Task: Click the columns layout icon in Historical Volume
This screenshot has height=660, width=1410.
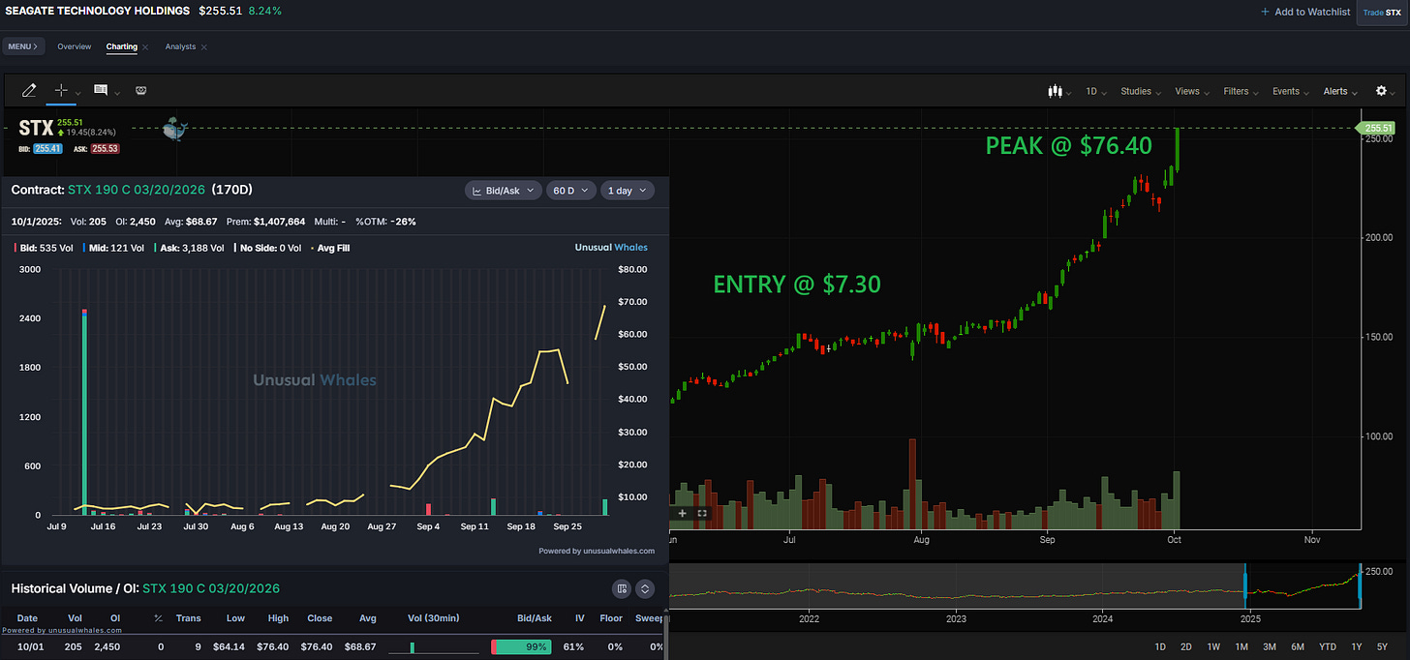Action: pyautogui.click(x=622, y=588)
